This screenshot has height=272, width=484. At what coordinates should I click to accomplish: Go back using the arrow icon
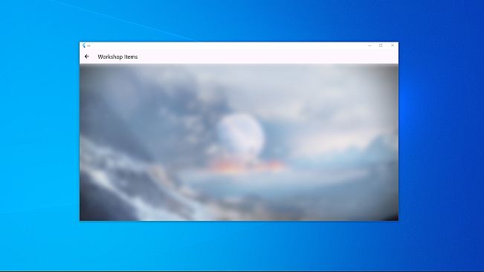coord(87,56)
